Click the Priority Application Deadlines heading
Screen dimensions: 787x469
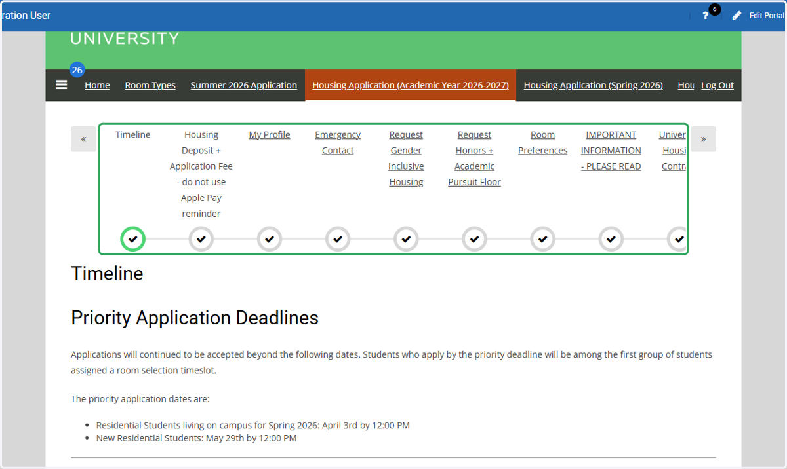[x=195, y=318]
